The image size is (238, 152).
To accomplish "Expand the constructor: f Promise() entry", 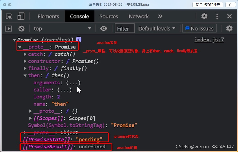I will click(x=25, y=61).
